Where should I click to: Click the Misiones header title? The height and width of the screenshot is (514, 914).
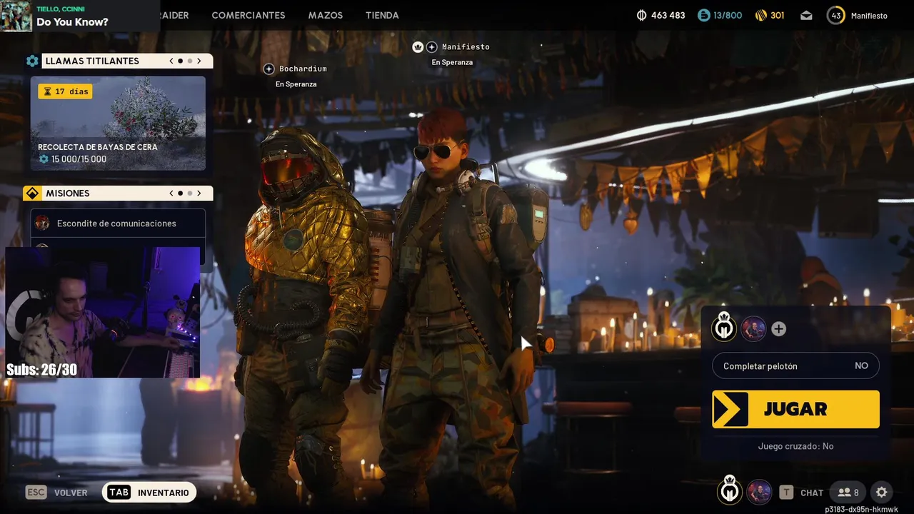[68, 193]
